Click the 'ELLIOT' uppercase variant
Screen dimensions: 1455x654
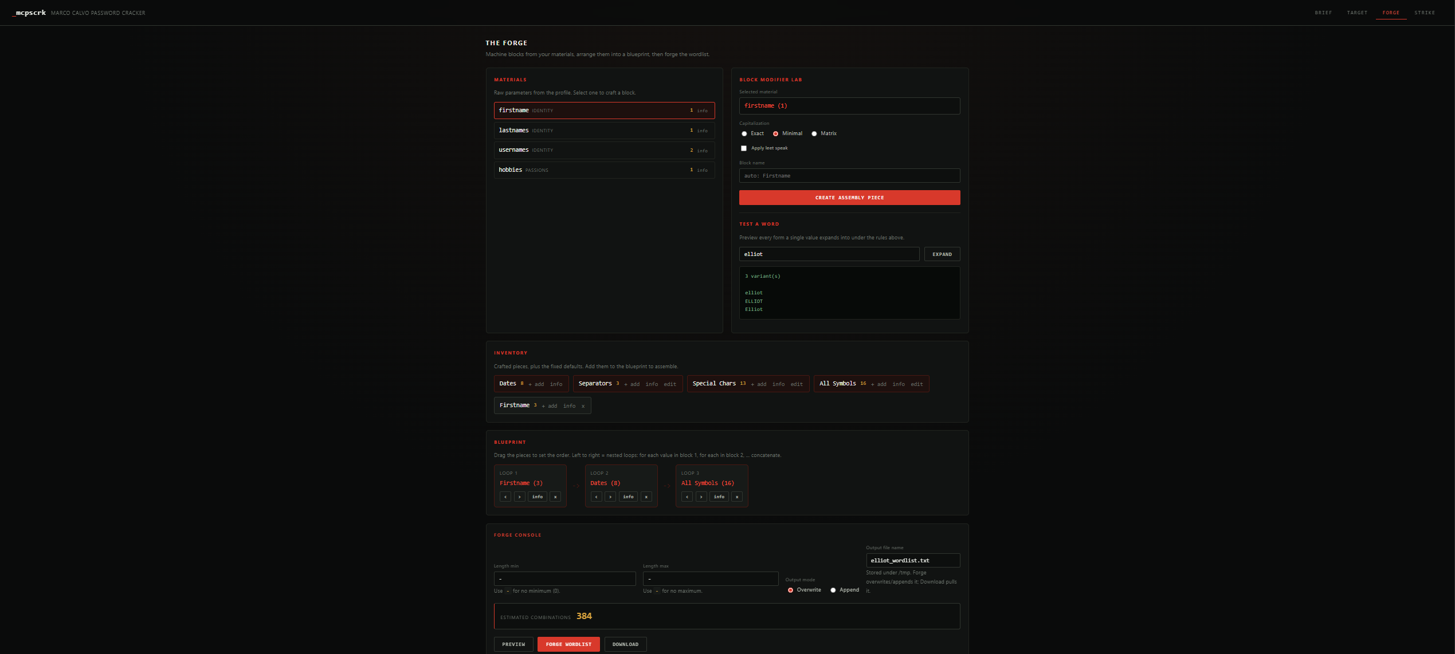pyautogui.click(x=754, y=301)
